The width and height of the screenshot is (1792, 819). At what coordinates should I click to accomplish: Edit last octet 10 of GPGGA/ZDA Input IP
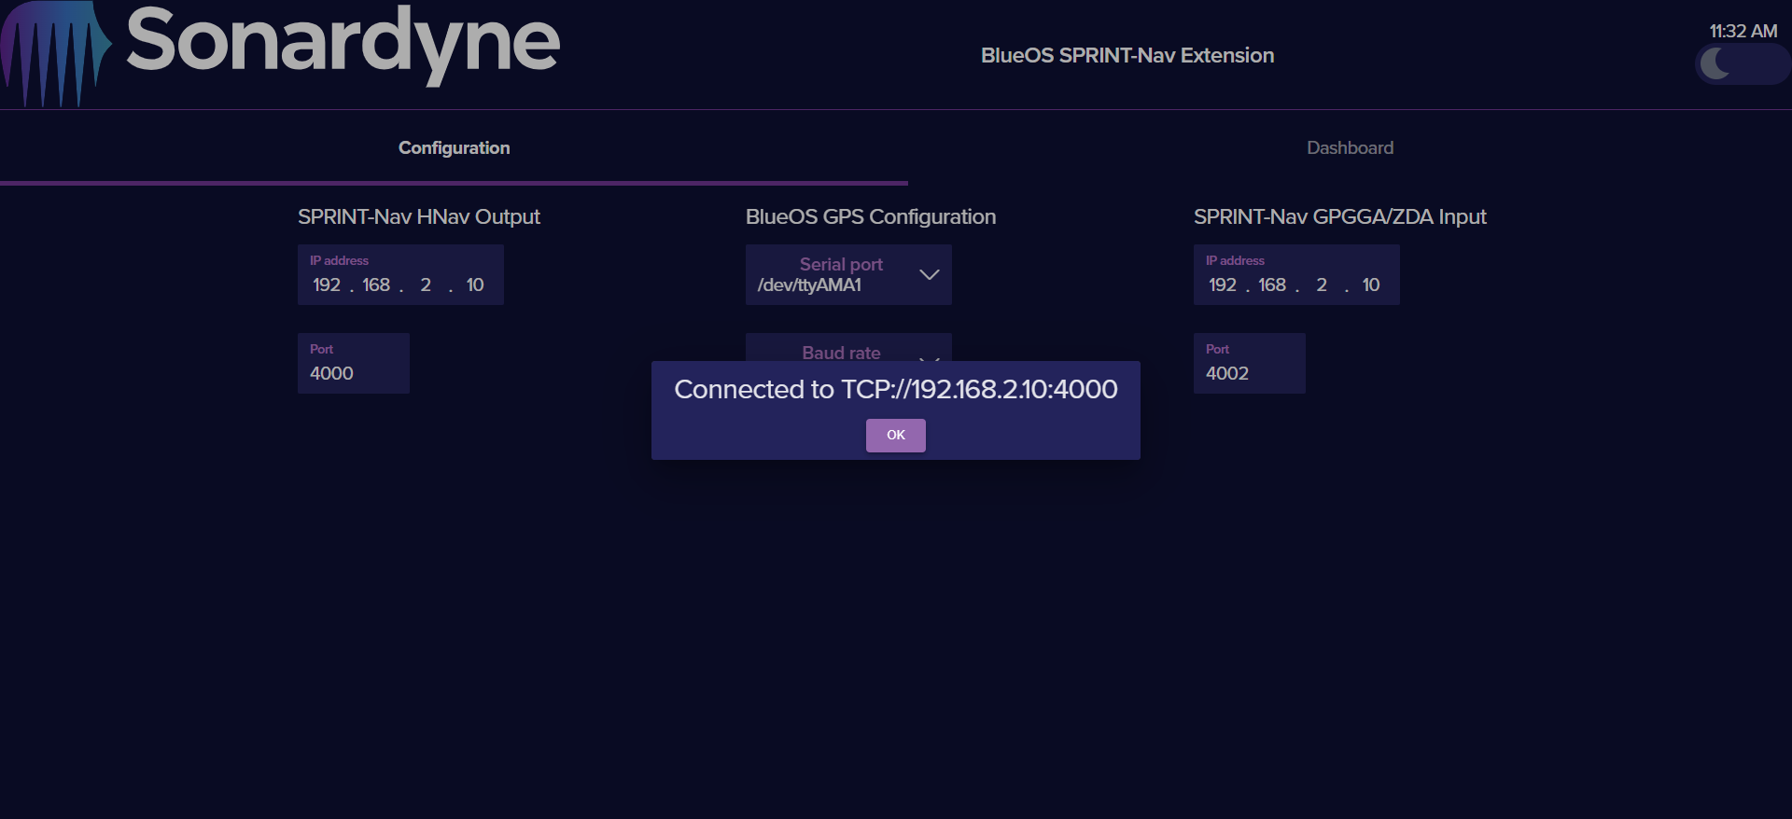pyautogui.click(x=1371, y=285)
